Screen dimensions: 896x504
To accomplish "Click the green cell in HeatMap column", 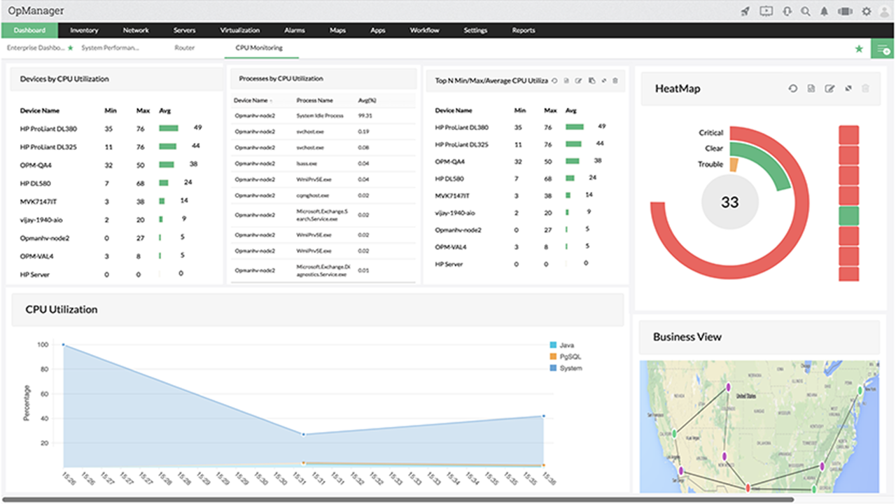I will click(x=848, y=216).
